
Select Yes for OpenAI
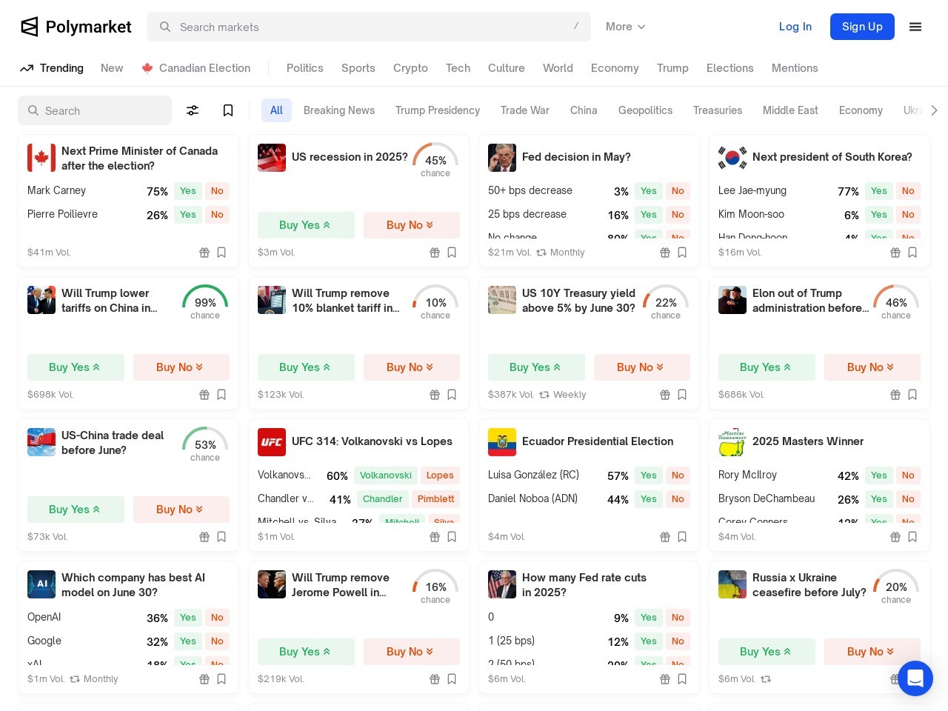coord(188,618)
